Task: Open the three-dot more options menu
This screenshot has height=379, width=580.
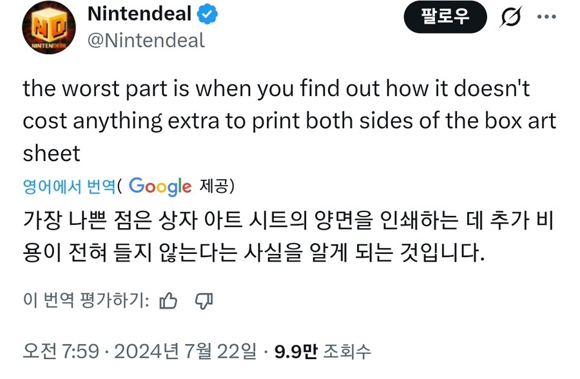Action: tap(546, 16)
